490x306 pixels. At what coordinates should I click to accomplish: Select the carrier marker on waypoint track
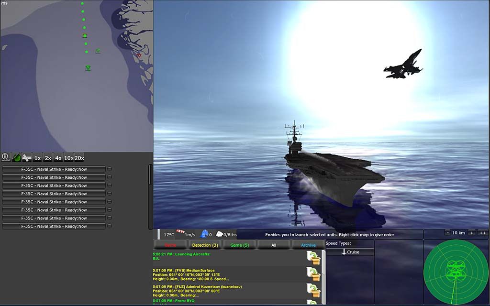pyautogui.click(x=85, y=36)
